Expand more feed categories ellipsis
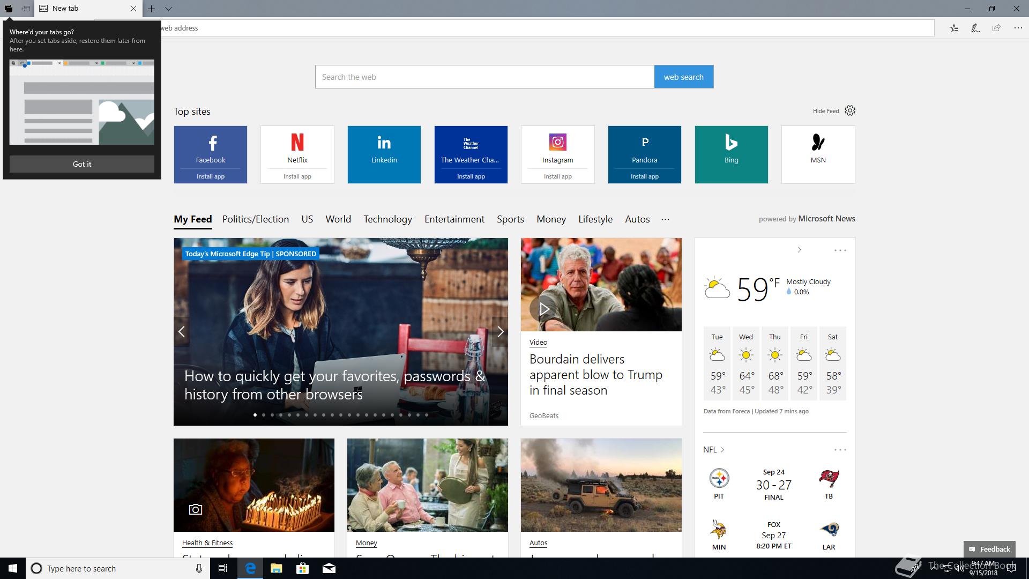 pyautogui.click(x=665, y=219)
